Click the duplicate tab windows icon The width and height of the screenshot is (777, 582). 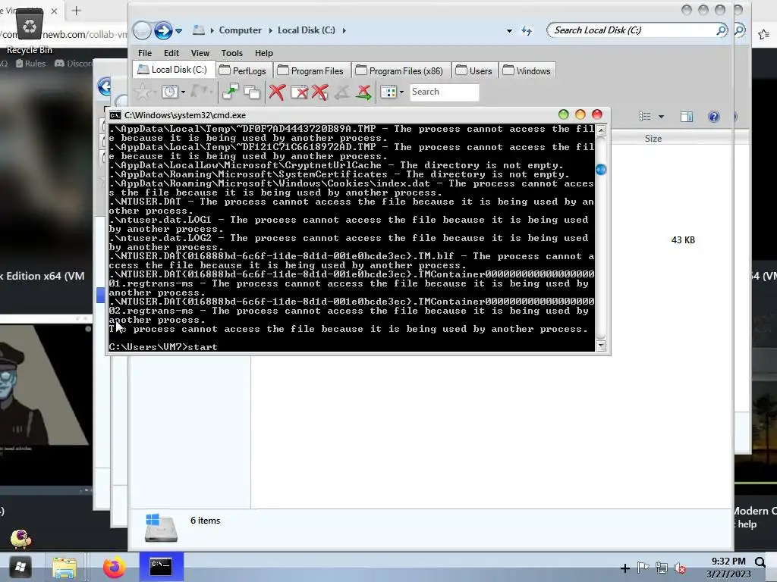[252, 92]
